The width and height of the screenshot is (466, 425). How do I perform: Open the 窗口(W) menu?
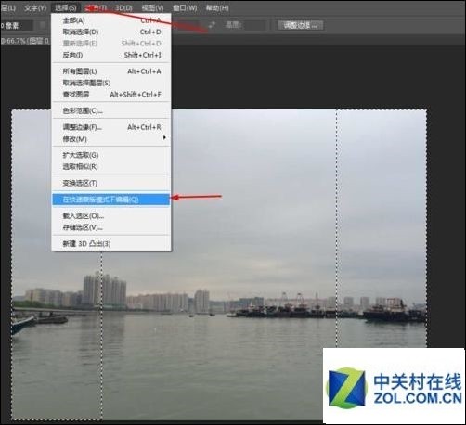[x=185, y=7]
